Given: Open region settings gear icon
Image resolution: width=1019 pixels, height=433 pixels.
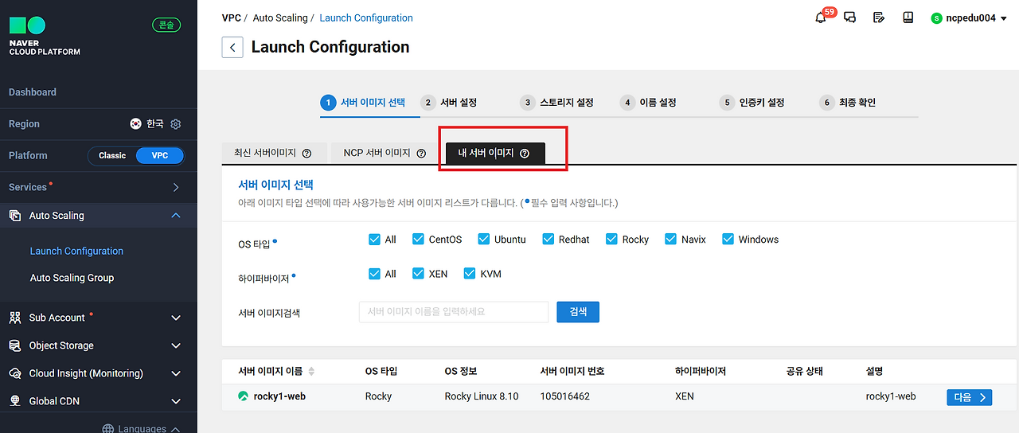Looking at the screenshot, I should tap(176, 124).
